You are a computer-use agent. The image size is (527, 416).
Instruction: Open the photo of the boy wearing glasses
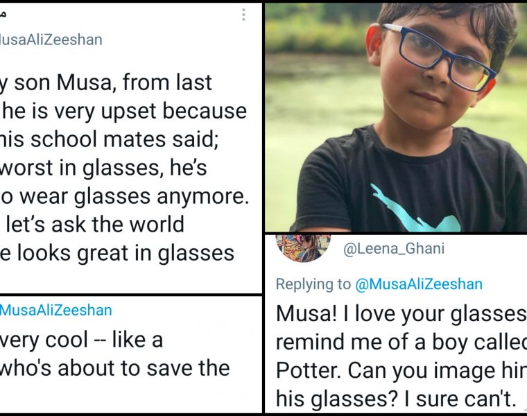point(396,116)
